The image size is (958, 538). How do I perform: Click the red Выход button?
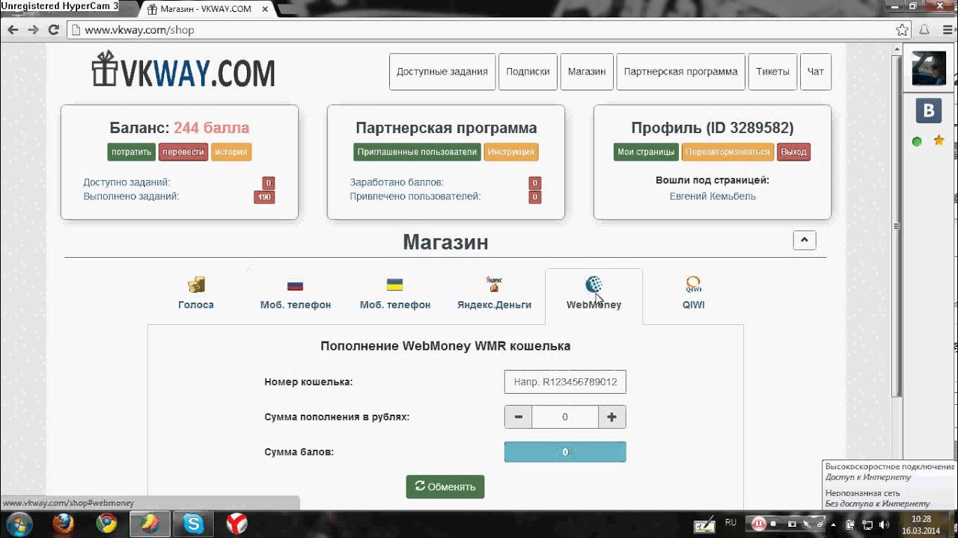[793, 152]
